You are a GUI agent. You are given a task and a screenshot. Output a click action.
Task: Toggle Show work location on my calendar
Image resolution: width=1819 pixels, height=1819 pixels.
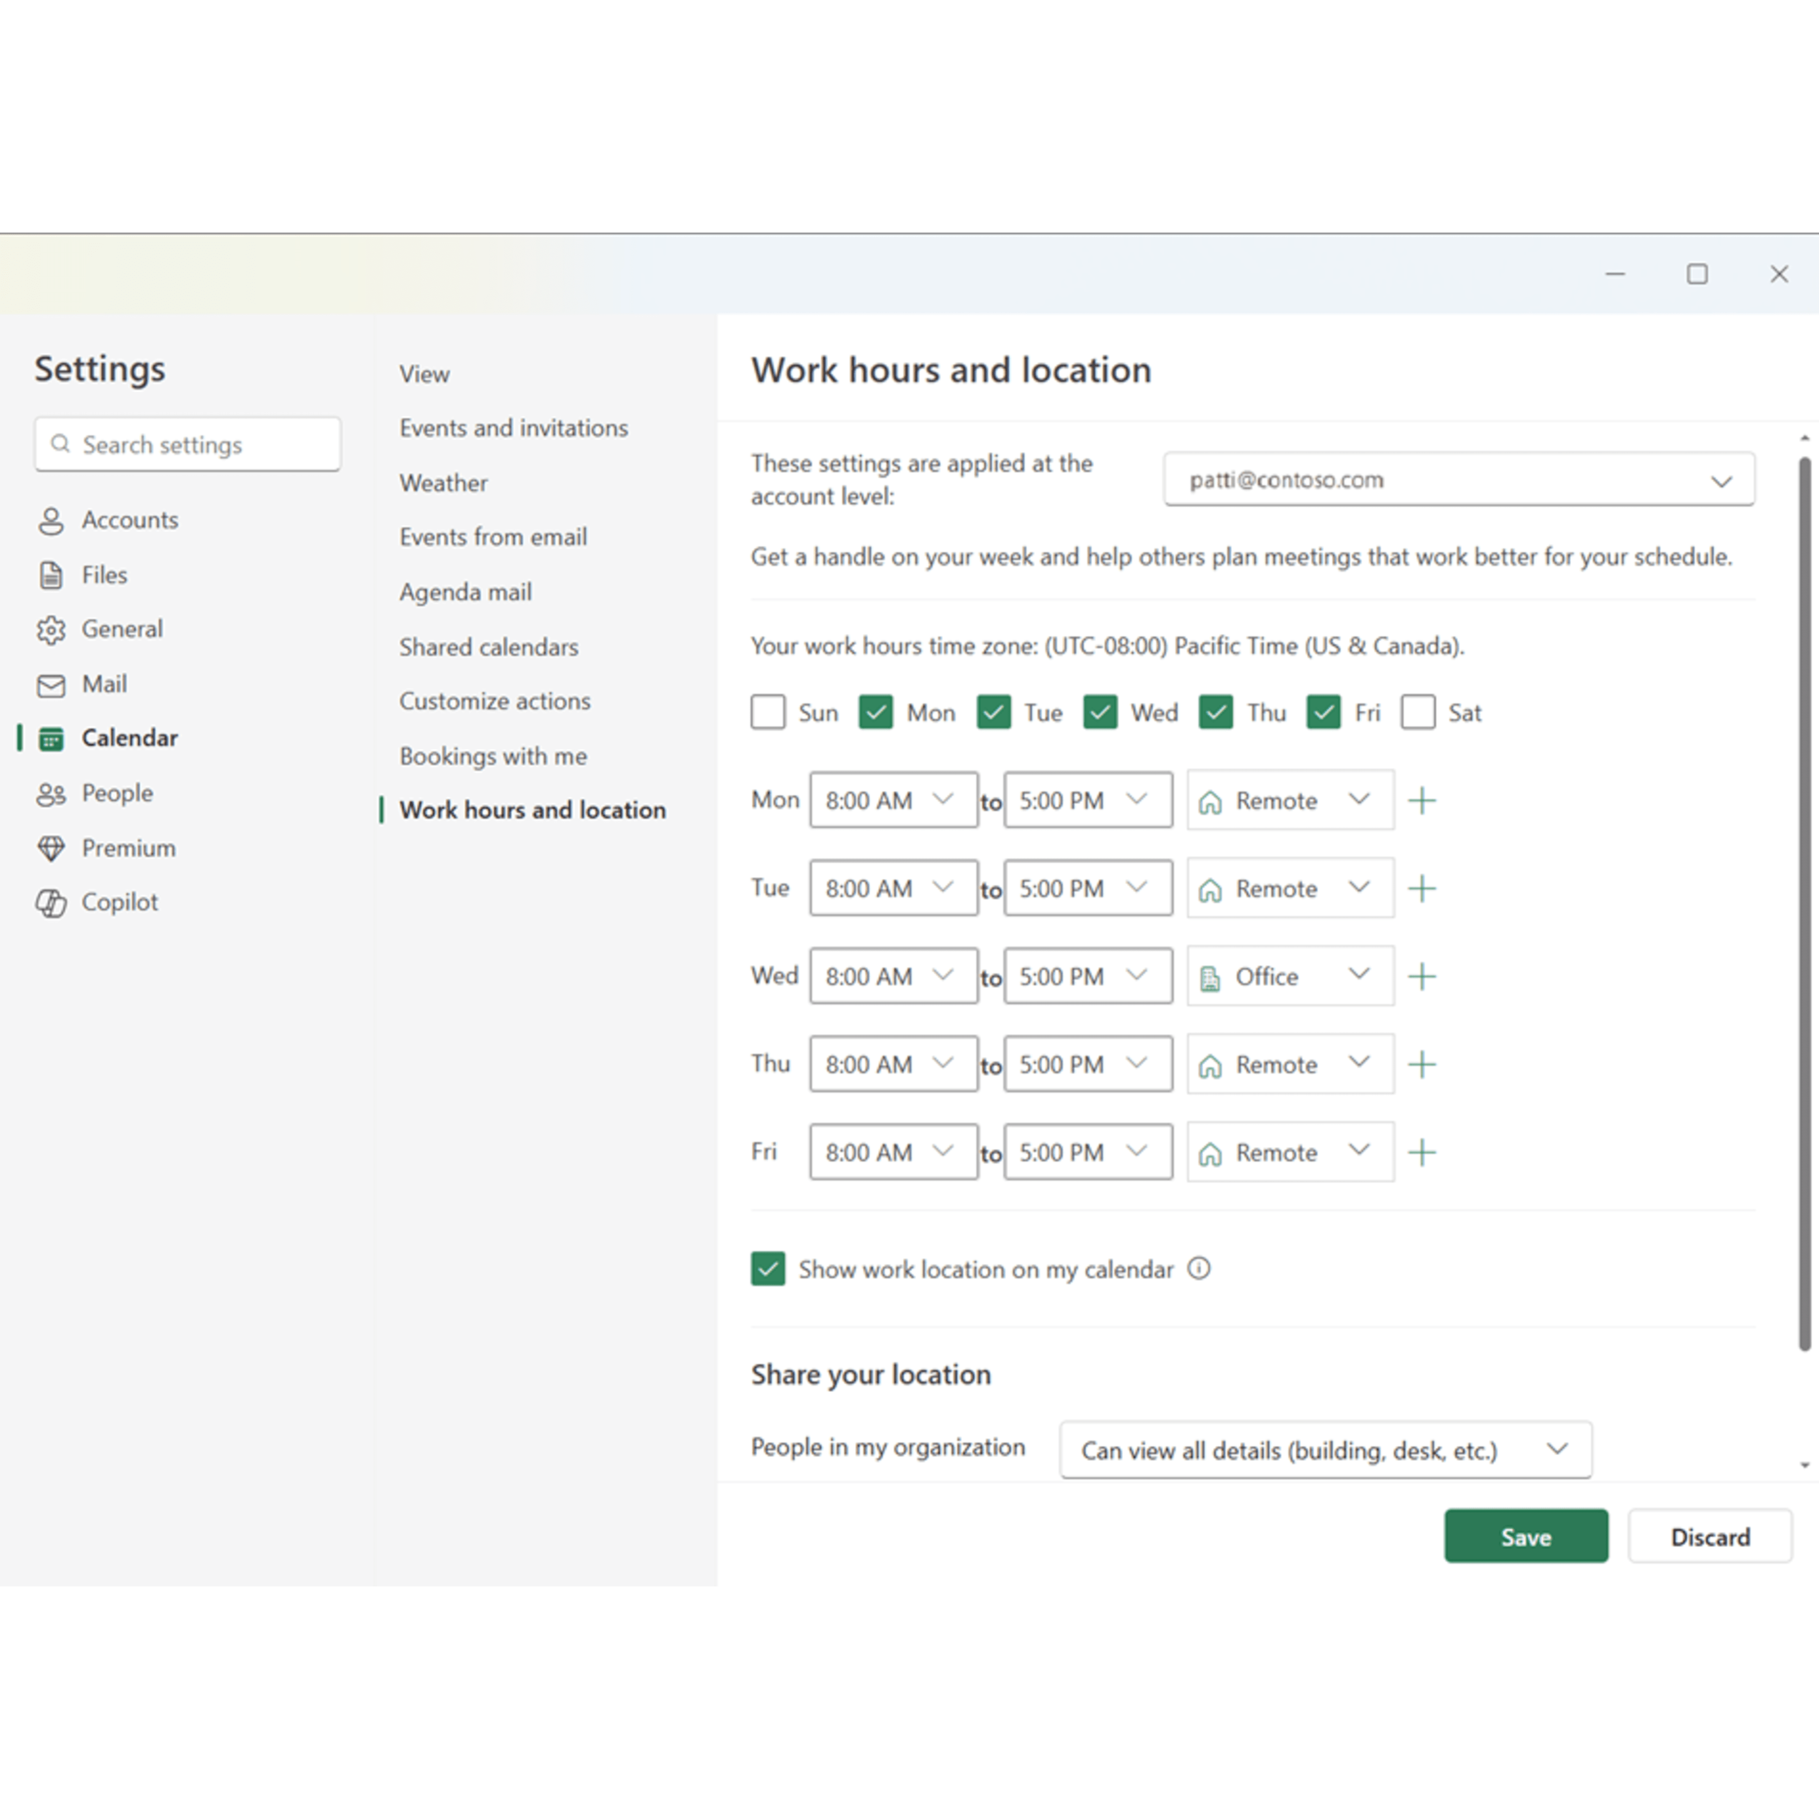(768, 1268)
